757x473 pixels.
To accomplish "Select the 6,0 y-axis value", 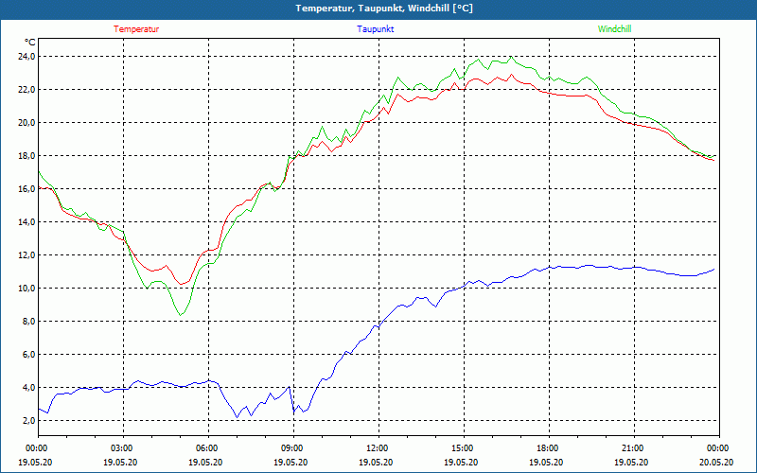I will (28, 354).
